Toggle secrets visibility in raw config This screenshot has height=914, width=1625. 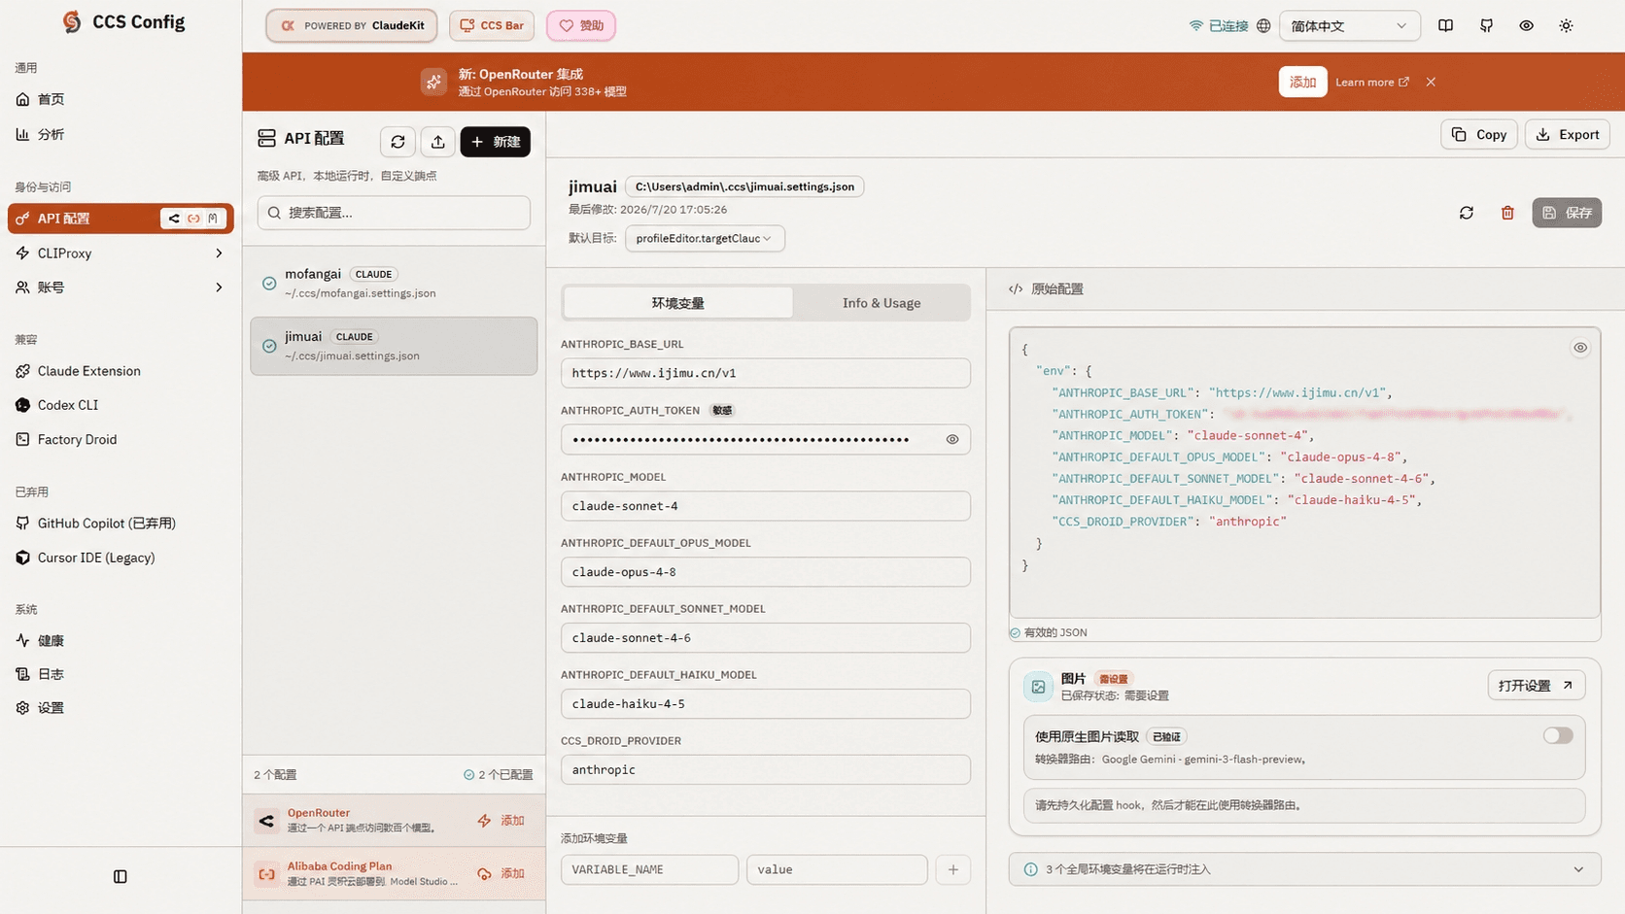coord(1580,348)
